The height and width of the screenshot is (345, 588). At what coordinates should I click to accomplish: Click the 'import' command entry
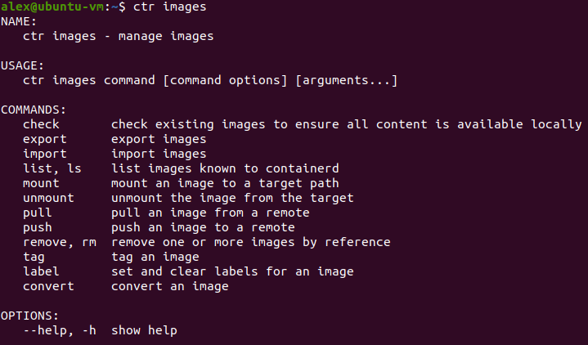click(x=45, y=154)
